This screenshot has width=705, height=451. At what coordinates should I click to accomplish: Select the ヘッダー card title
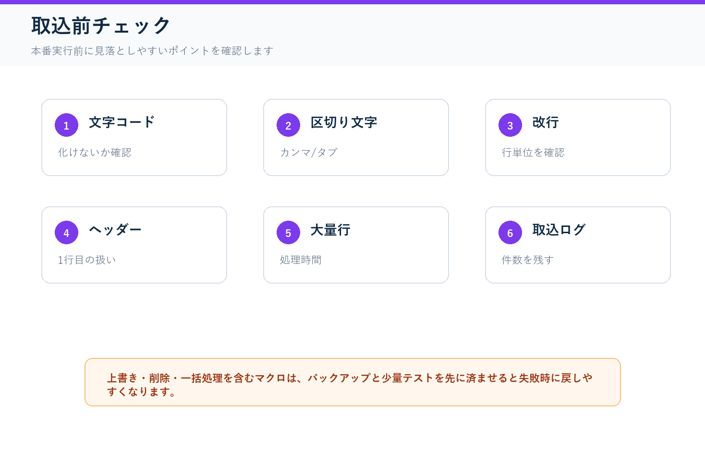(x=115, y=230)
